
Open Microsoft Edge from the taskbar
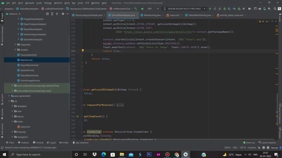[104, 154]
